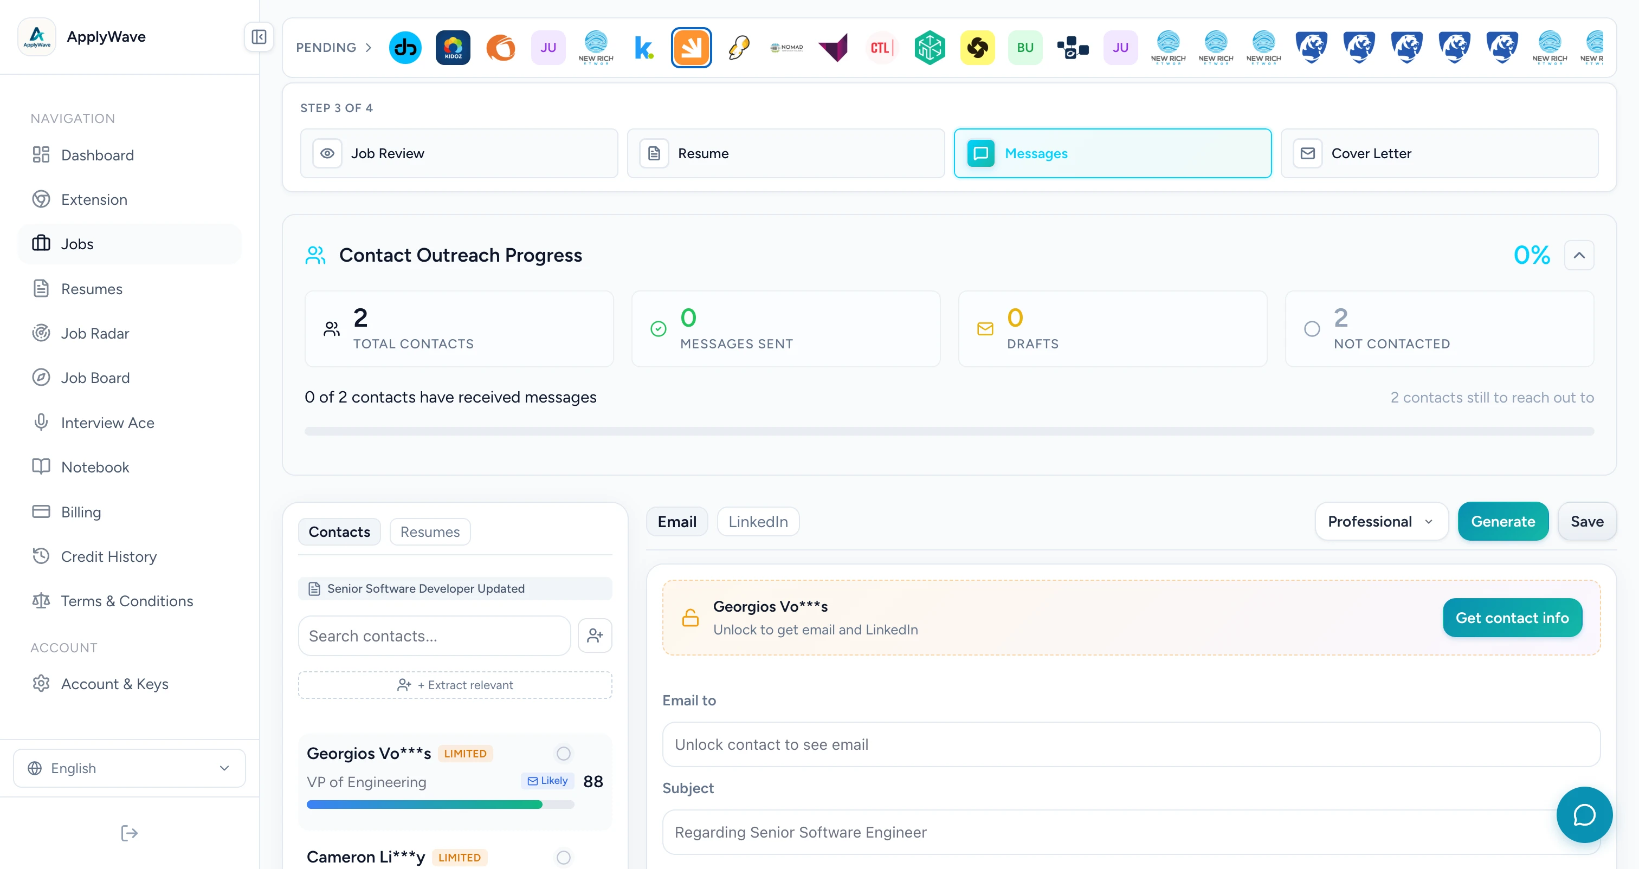Click the Not Contacted circle icon
The image size is (1639, 869).
pyautogui.click(x=1312, y=329)
